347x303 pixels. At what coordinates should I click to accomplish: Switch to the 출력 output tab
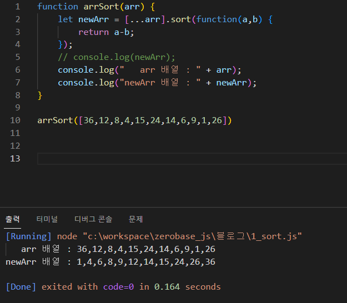[13, 219]
